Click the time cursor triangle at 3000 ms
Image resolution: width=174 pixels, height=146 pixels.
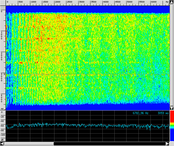click(x=5, y=74)
